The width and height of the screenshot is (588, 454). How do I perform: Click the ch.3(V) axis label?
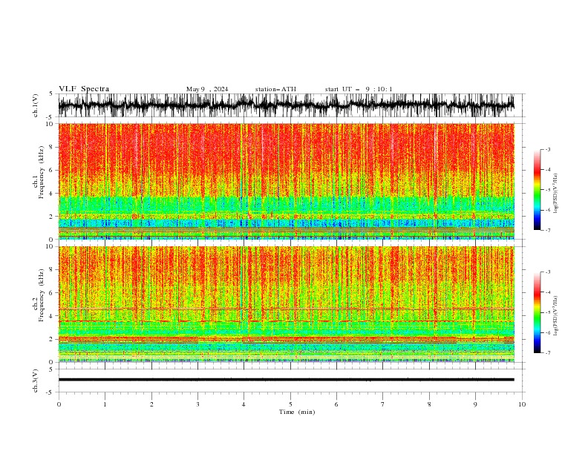point(36,381)
